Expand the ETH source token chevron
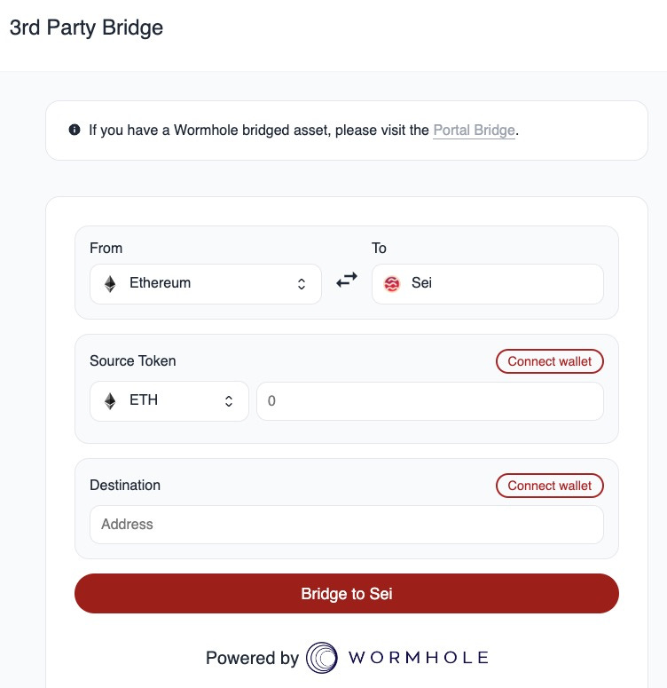Image resolution: width=667 pixels, height=688 pixels. [x=229, y=401]
